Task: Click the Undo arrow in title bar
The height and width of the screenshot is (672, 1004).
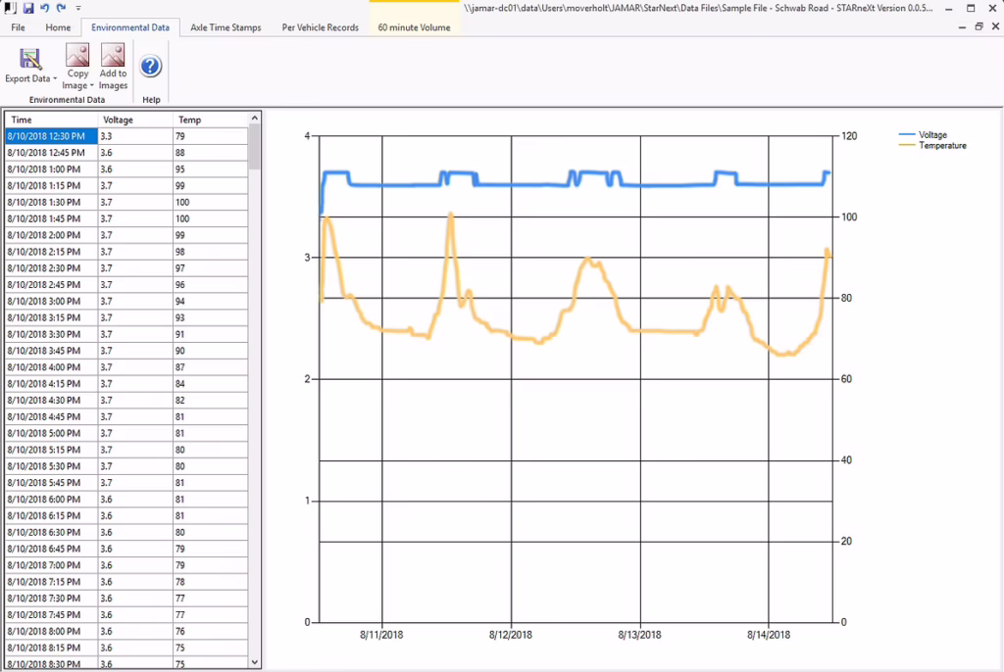Action: pyautogui.click(x=44, y=8)
